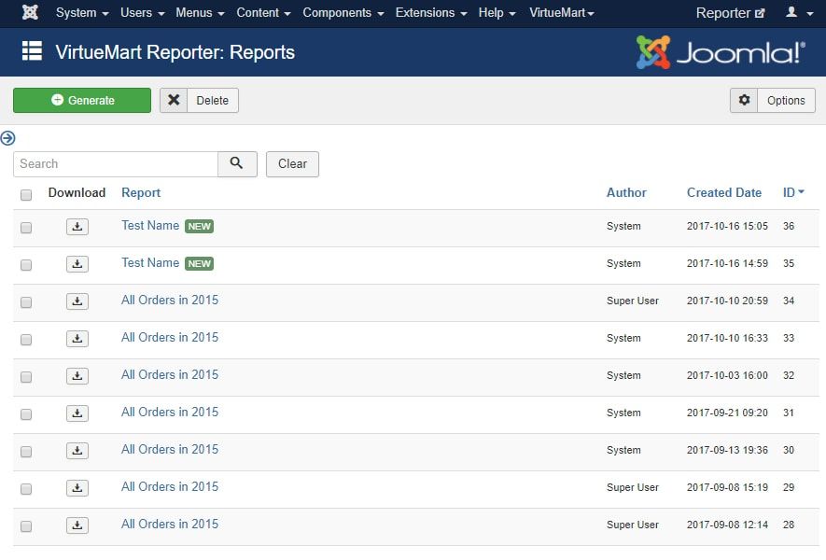Check the box for report ID 31
The height and width of the screenshot is (560, 826).
tap(26, 414)
